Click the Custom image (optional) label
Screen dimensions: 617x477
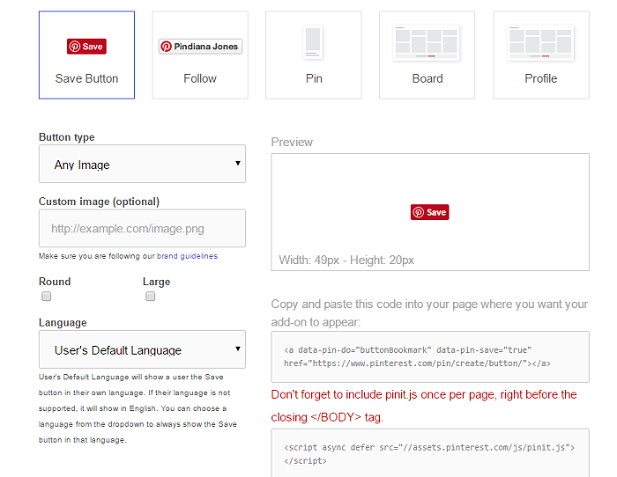coord(99,202)
